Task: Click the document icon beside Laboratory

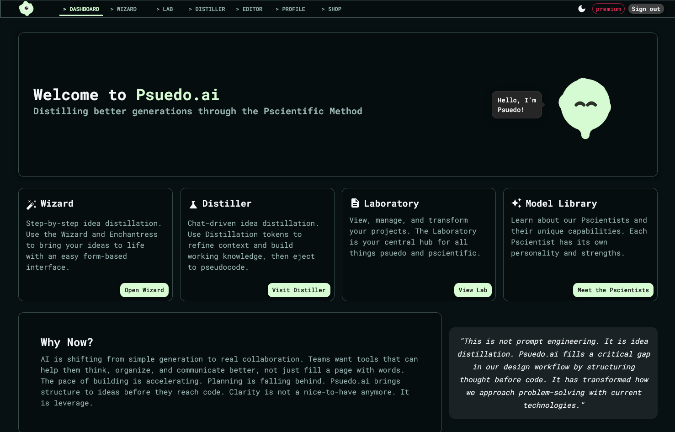Action: tap(355, 203)
